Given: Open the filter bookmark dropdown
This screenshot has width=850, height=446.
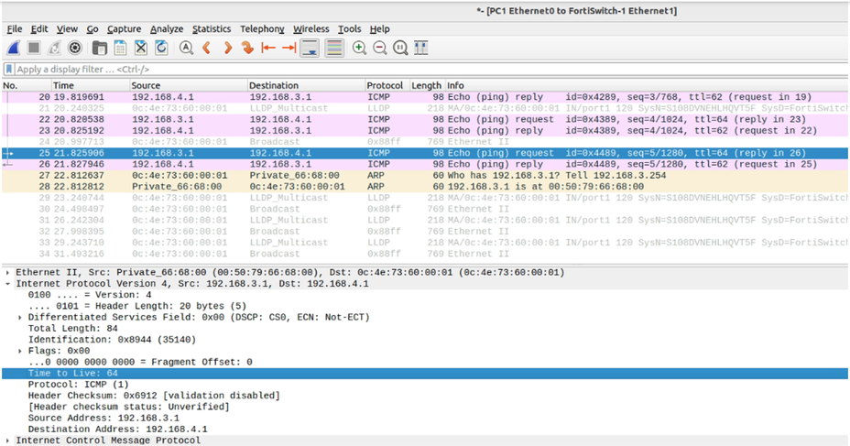Looking at the screenshot, I should 9,70.
